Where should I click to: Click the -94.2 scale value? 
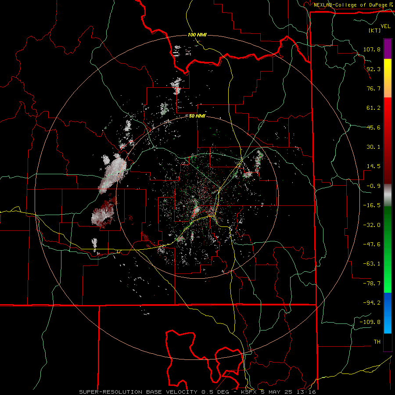[372, 303]
